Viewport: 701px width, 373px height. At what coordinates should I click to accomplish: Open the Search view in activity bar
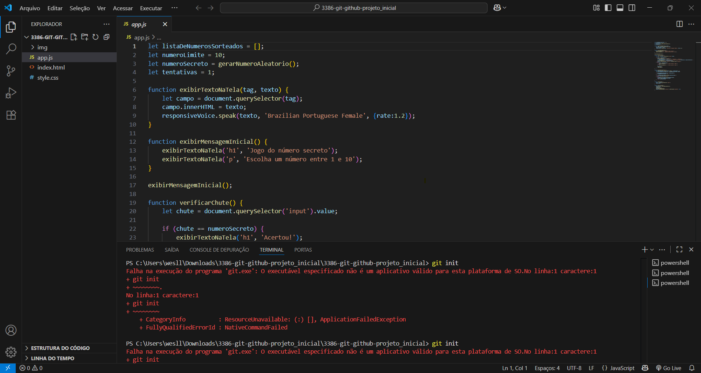(11, 49)
